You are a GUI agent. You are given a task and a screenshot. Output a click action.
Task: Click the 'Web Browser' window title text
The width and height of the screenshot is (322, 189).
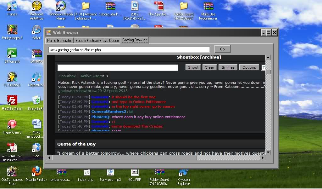(66, 32)
